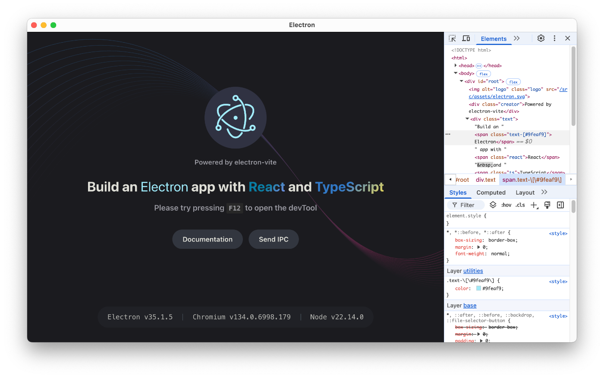Expand the head element node
604x378 pixels.
point(456,65)
